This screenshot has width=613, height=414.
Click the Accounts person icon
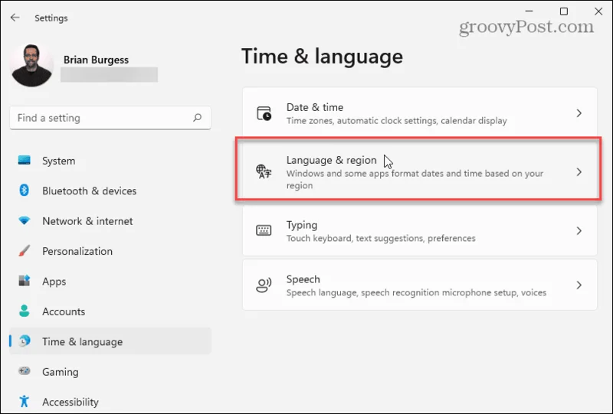[x=25, y=311]
